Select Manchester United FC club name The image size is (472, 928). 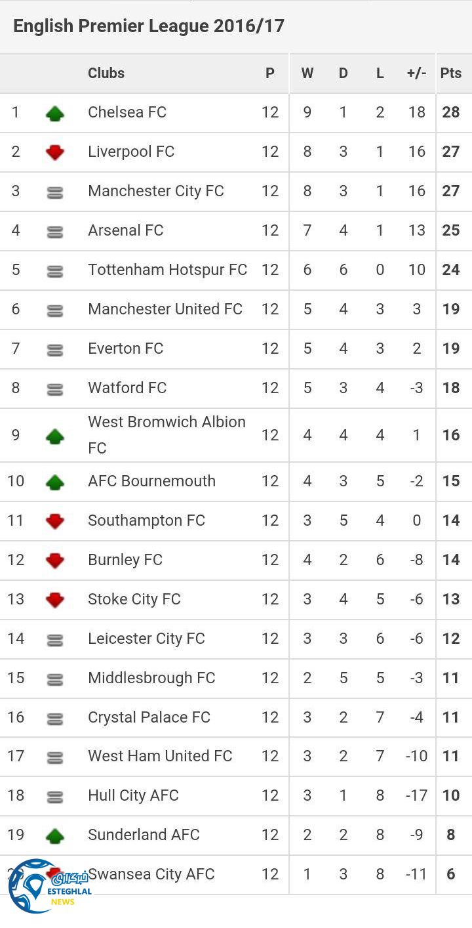coord(165,309)
